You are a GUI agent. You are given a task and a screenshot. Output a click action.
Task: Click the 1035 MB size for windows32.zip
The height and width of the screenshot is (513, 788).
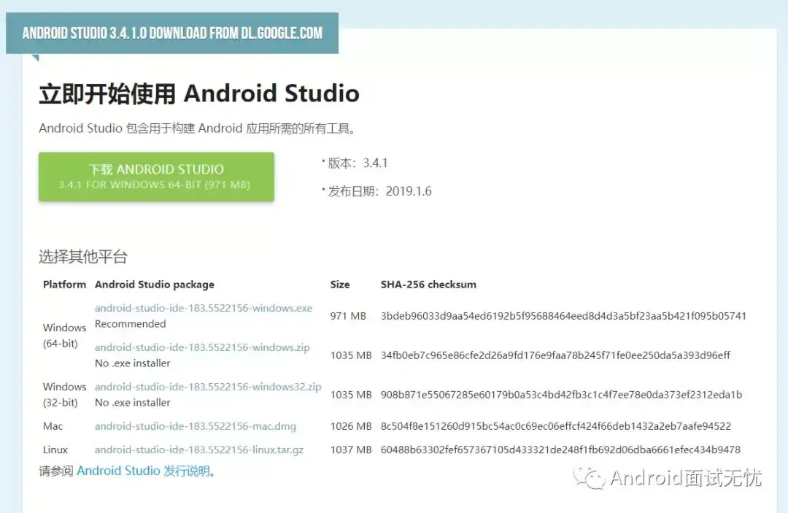351,395
